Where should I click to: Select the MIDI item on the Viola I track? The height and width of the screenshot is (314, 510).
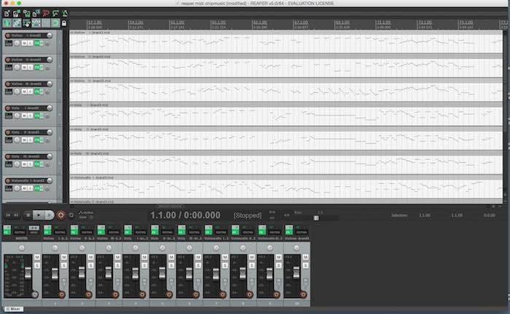pos(286,114)
